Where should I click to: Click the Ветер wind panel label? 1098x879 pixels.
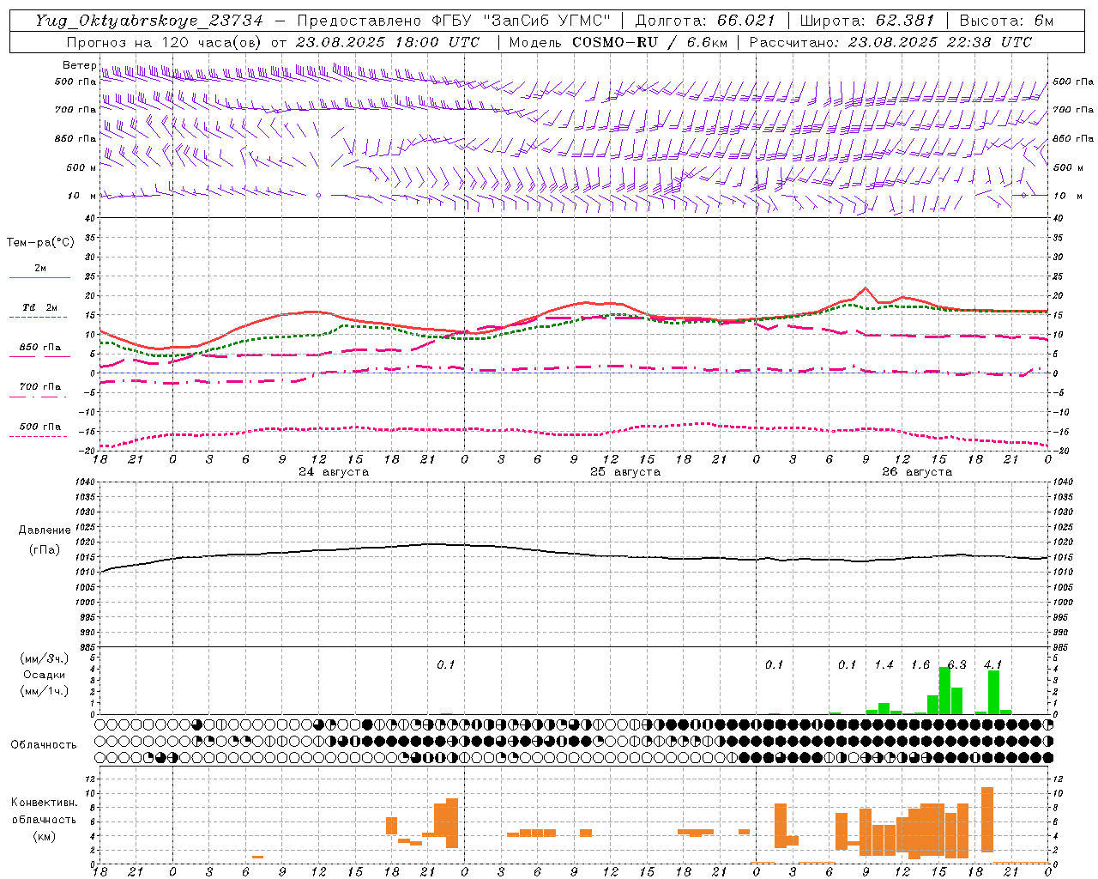[x=79, y=65]
